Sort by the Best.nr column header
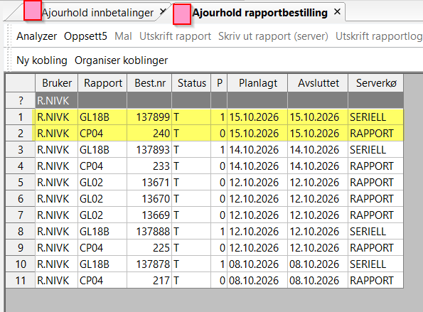Viewport: 423px width, 312px height. tap(149, 83)
